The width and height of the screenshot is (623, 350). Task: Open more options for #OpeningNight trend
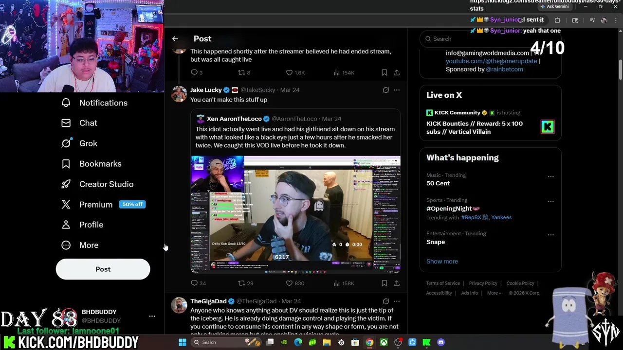tap(550, 201)
